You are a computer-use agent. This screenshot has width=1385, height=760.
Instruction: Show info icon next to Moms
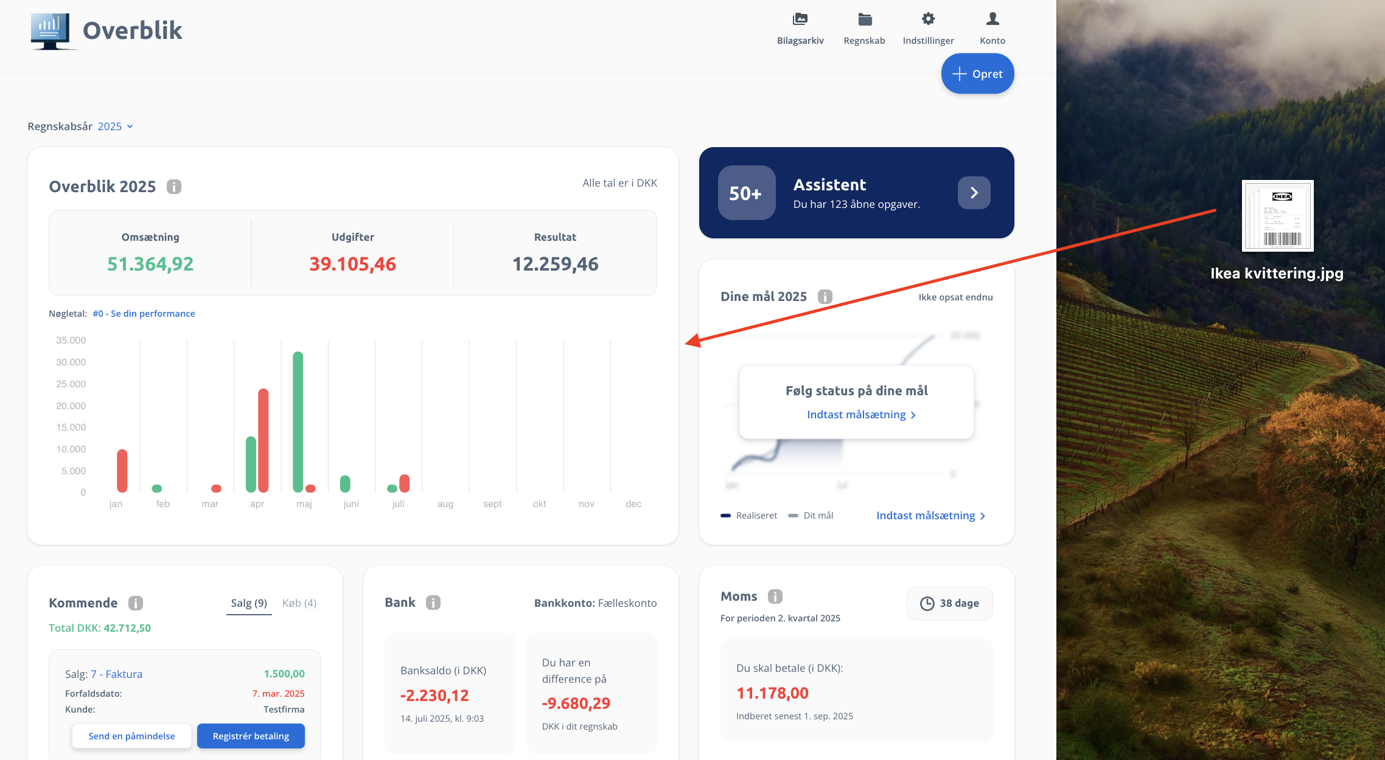point(775,596)
